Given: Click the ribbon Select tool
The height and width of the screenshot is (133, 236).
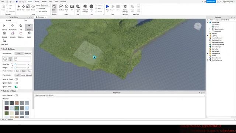Looking at the screenshot, I should point(19,8).
